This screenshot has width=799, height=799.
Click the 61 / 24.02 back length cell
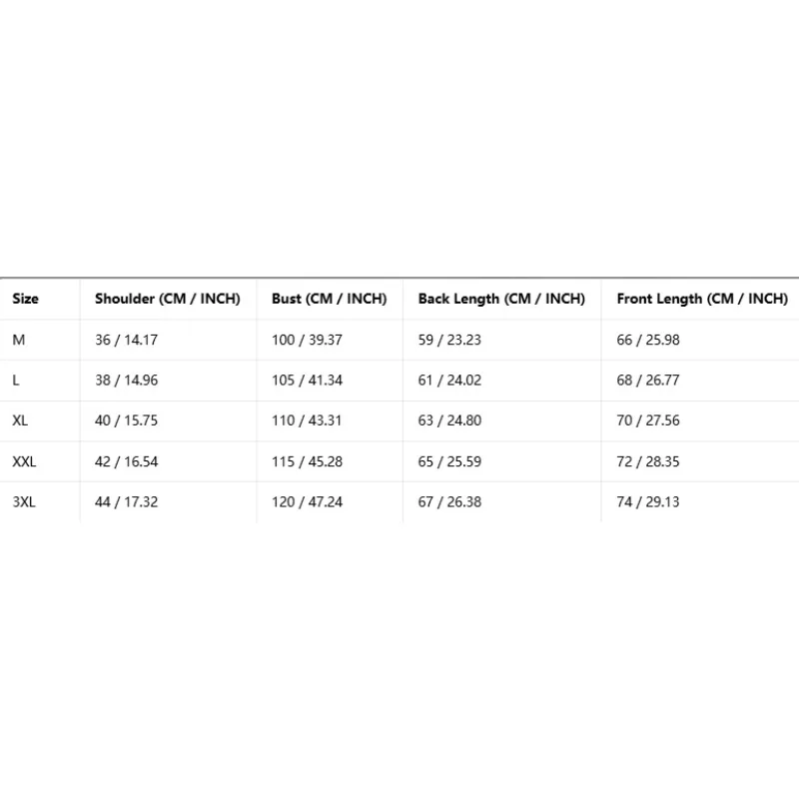449,381
